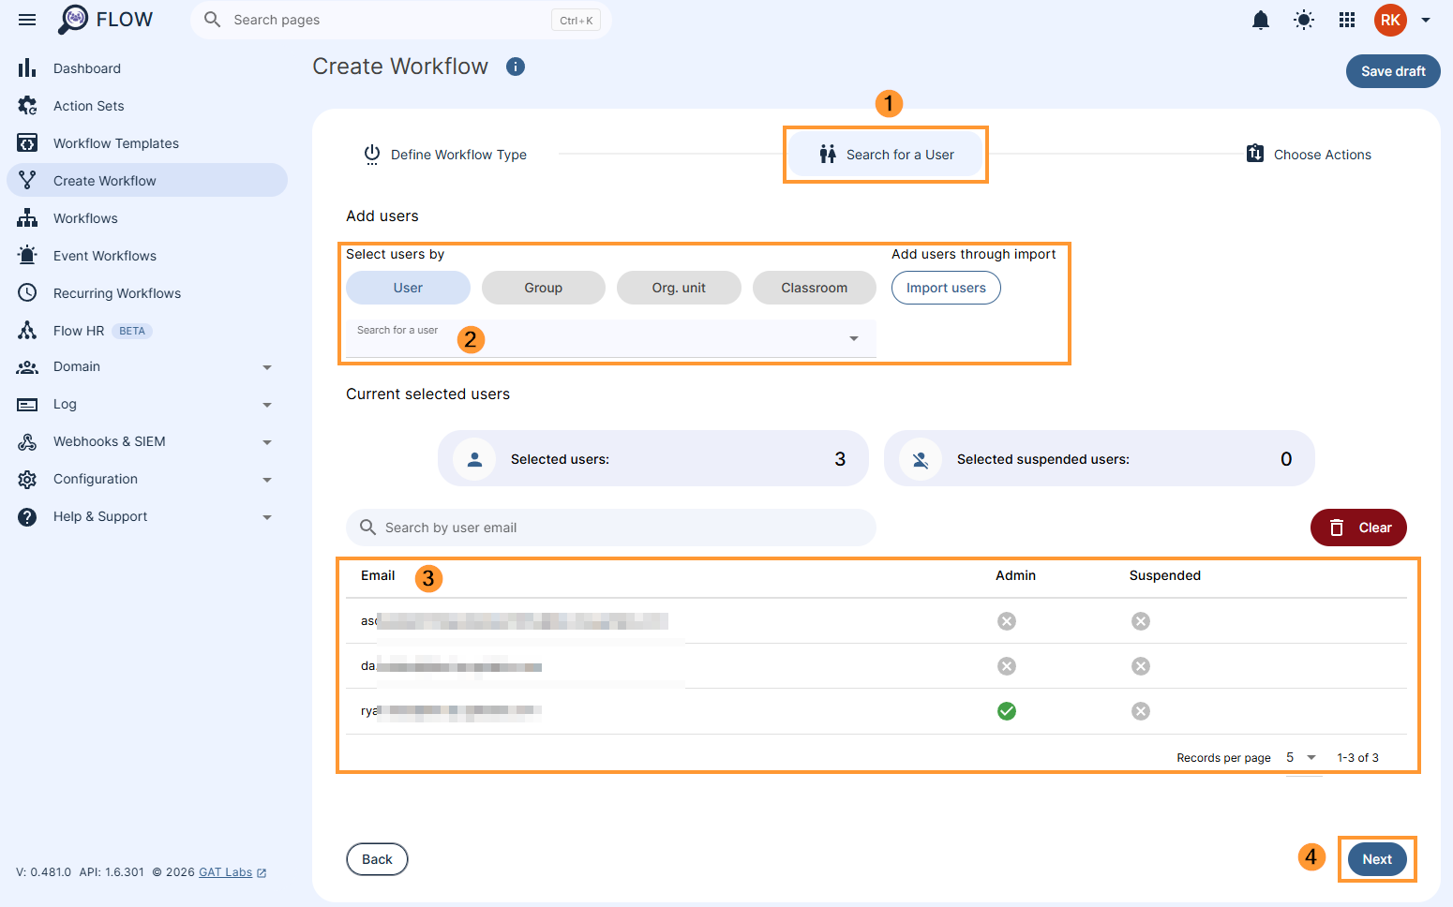The width and height of the screenshot is (1453, 907).
Task: Open the GAT Labs link
Action: coord(232,872)
